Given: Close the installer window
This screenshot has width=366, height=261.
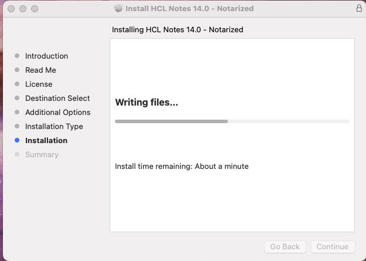Looking at the screenshot, I should [11, 9].
